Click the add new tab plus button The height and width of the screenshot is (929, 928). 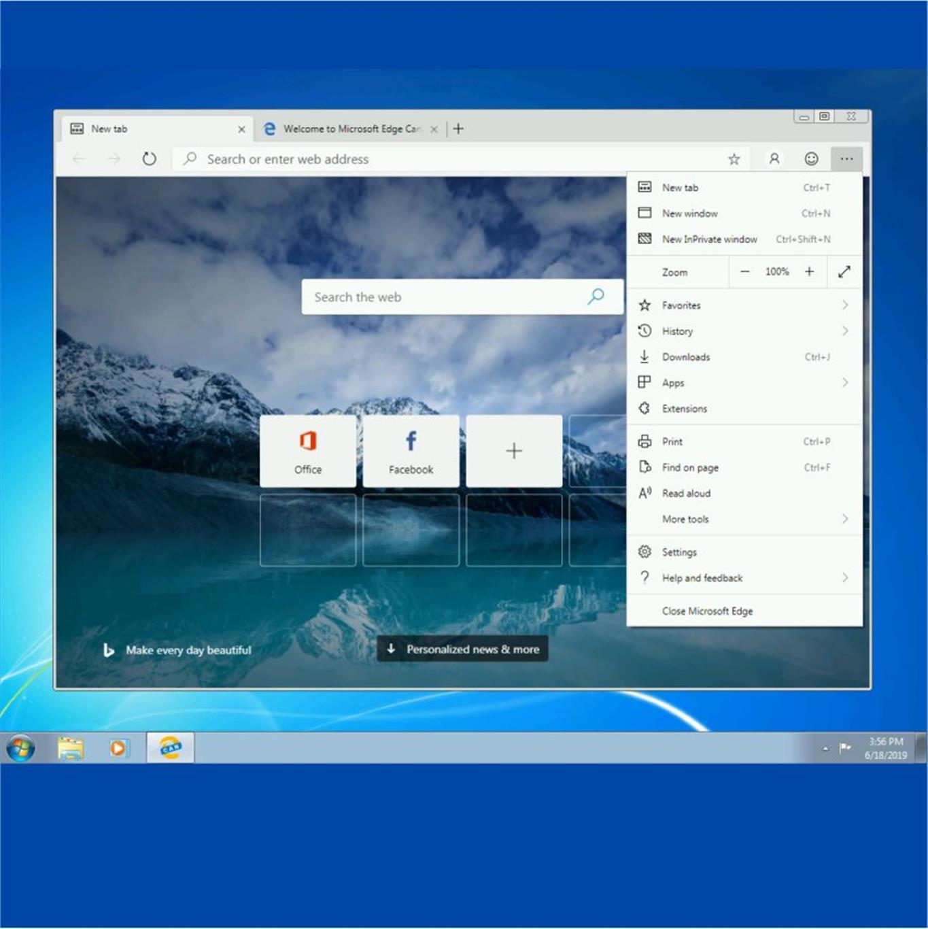click(459, 129)
